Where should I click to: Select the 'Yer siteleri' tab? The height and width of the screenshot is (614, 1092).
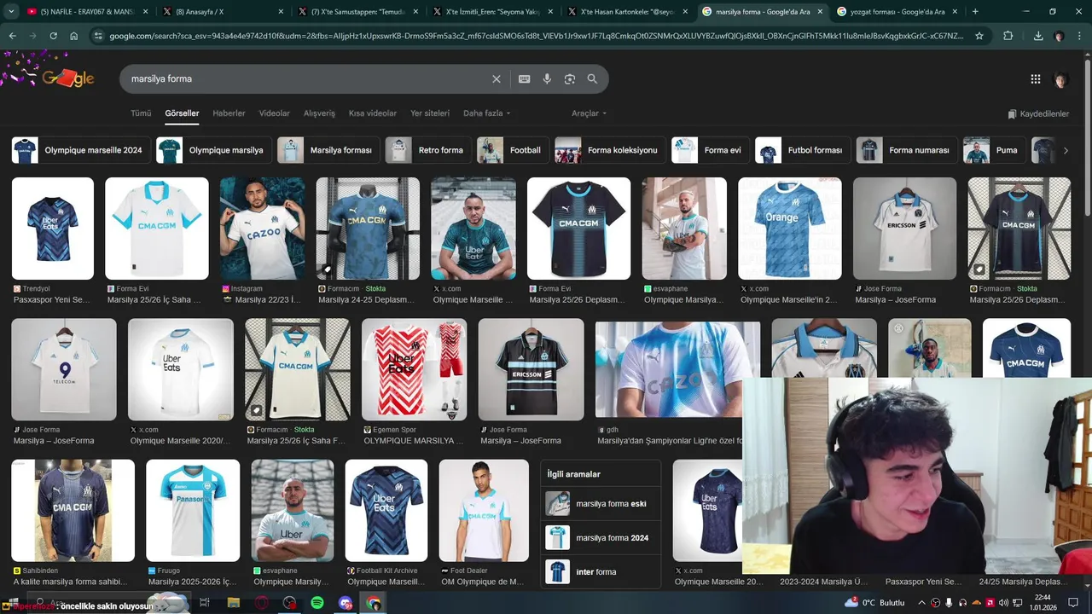click(430, 113)
